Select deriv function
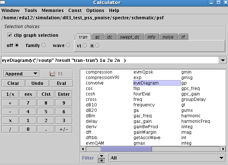Image resolution: width=228 pixels, height=165 pixels. tap(91, 127)
